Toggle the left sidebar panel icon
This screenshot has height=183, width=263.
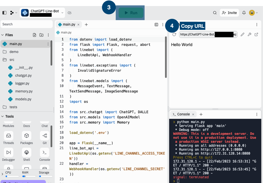(4, 13)
